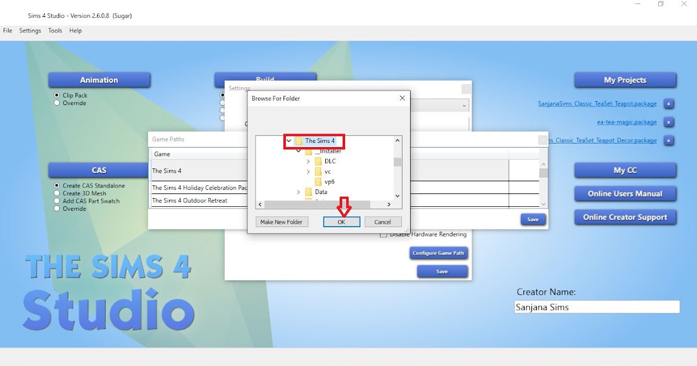Image resolution: width=697 pixels, height=366 pixels.
Task: Click the folder tree vertical scrollbar thumb
Action: [x=397, y=162]
